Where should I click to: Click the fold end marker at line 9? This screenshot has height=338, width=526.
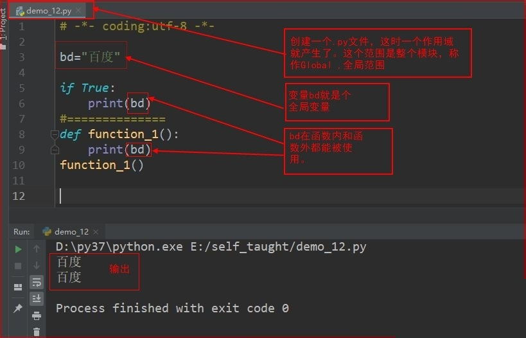(55, 150)
